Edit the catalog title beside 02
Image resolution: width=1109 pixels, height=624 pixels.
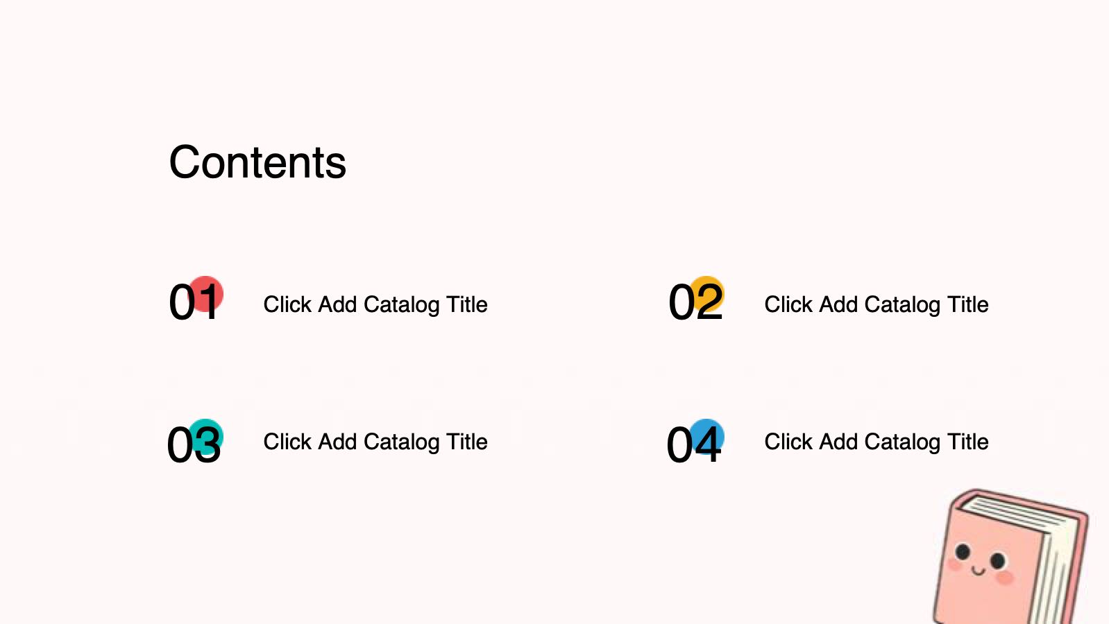877,304
